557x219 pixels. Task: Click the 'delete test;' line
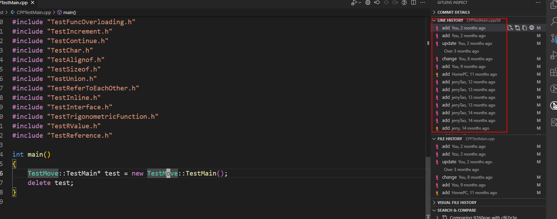50,183
